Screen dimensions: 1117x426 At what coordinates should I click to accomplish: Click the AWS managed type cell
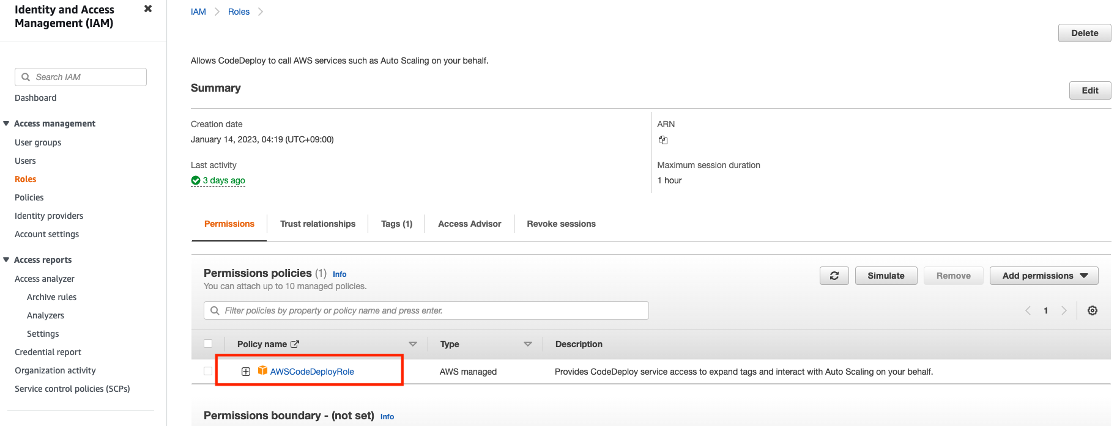pyautogui.click(x=468, y=372)
